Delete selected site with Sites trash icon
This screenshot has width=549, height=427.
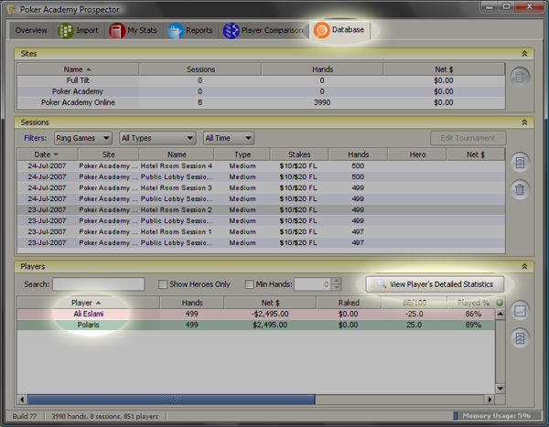[520, 77]
